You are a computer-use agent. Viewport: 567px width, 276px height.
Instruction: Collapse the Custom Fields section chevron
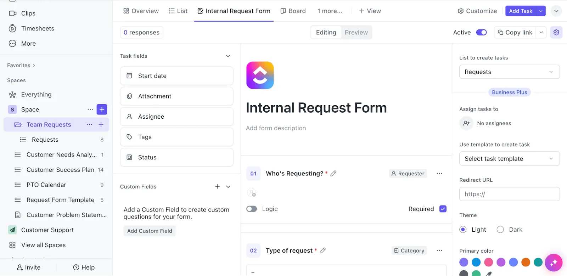coord(228,187)
